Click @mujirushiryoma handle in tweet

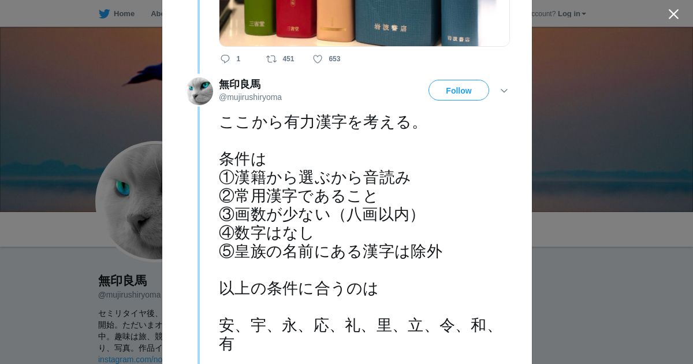coord(250,97)
